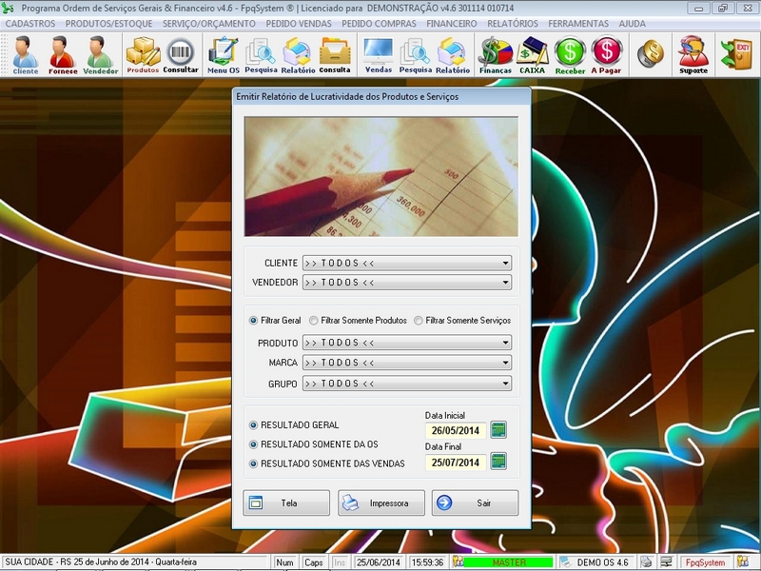
Task: Select the Filtrar Somente Produtos option
Action: click(315, 321)
